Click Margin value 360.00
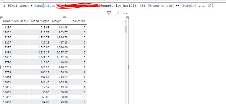 click(x=63, y=97)
